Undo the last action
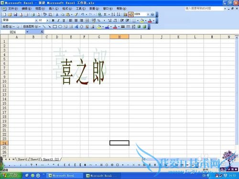 pos(83,14)
